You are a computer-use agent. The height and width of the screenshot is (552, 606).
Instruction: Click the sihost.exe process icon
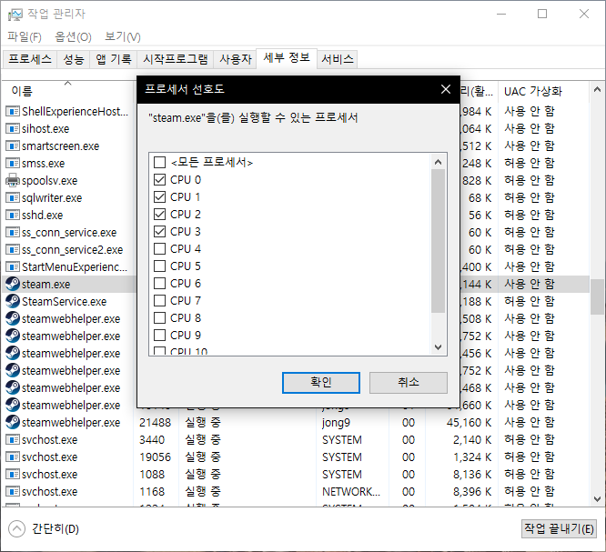click(13, 128)
